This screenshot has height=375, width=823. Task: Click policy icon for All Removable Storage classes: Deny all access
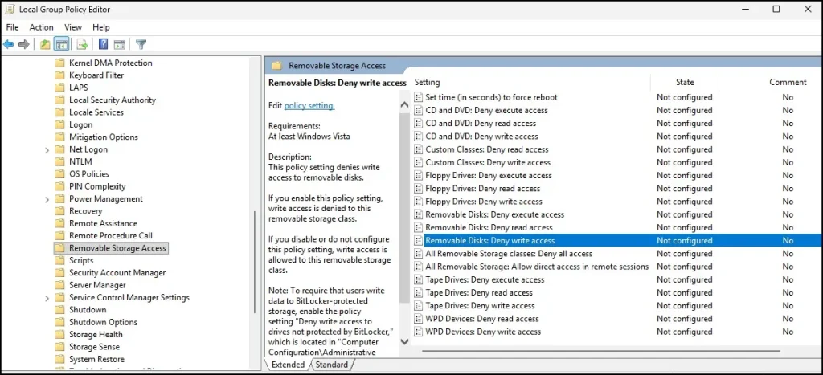point(418,254)
